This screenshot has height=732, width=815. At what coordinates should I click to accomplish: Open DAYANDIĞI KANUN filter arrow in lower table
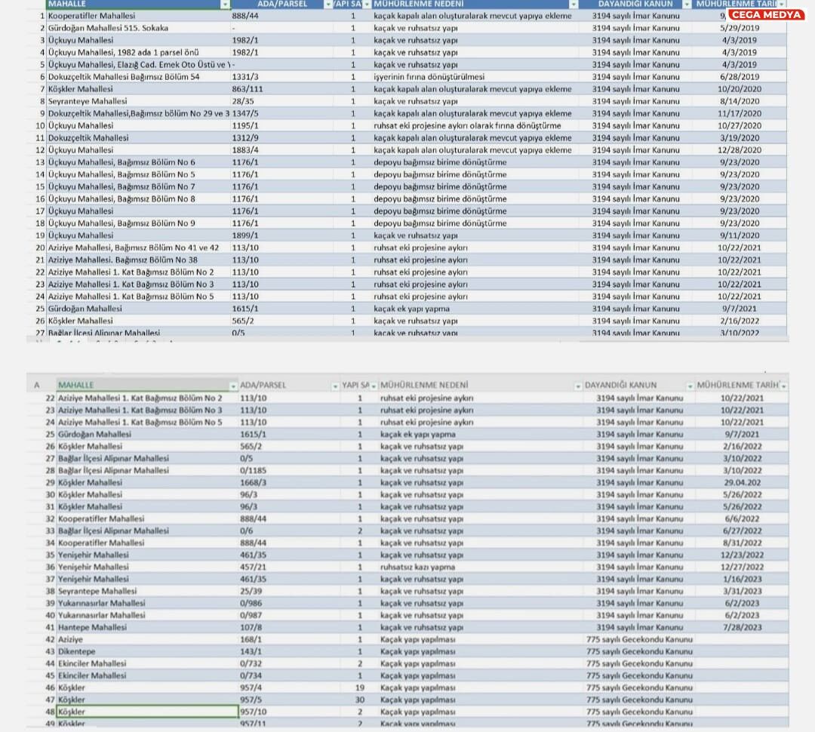690,386
